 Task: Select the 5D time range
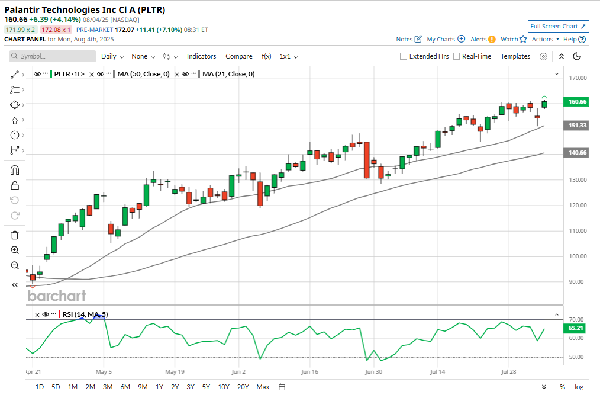tap(56, 387)
